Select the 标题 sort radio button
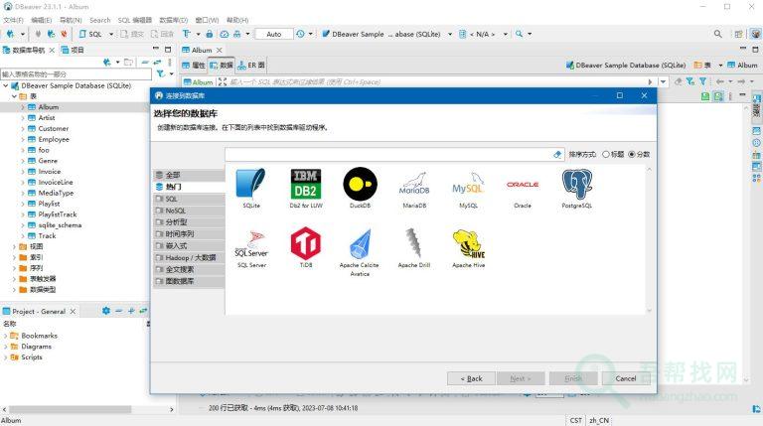The image size is (763, 426). click(x=606, y=155)
